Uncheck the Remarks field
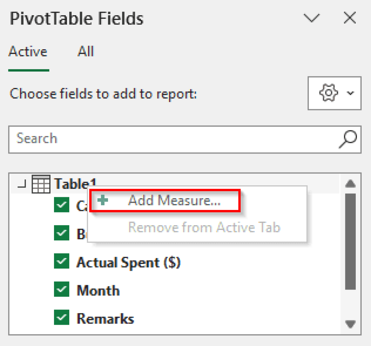The height and width of the screenshot is (346, 371). 62,318
